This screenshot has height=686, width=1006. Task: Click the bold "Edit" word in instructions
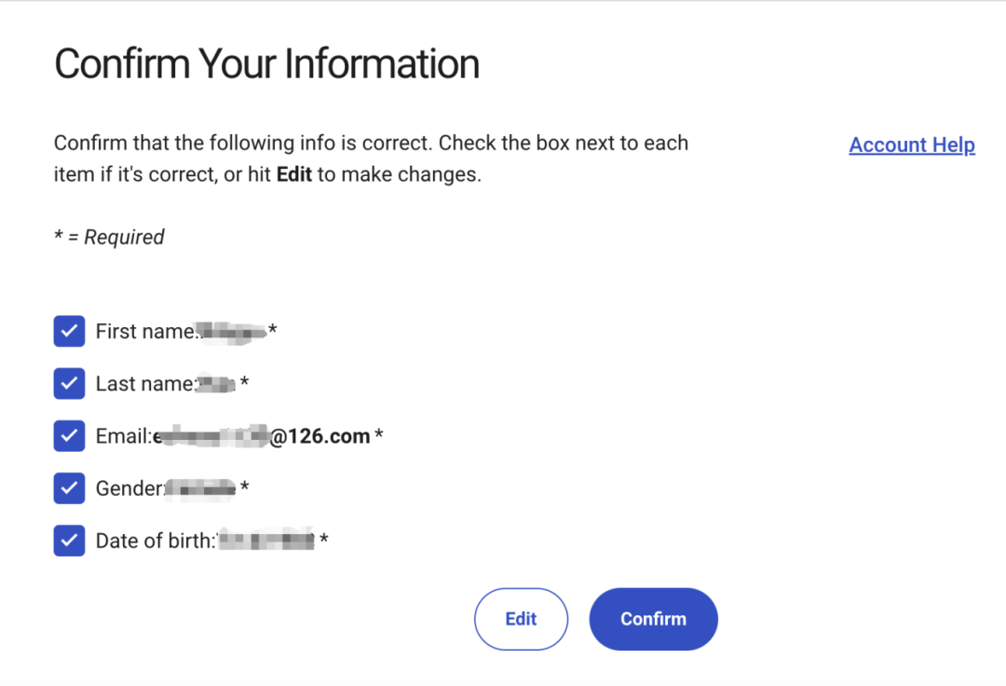(294, 174)
